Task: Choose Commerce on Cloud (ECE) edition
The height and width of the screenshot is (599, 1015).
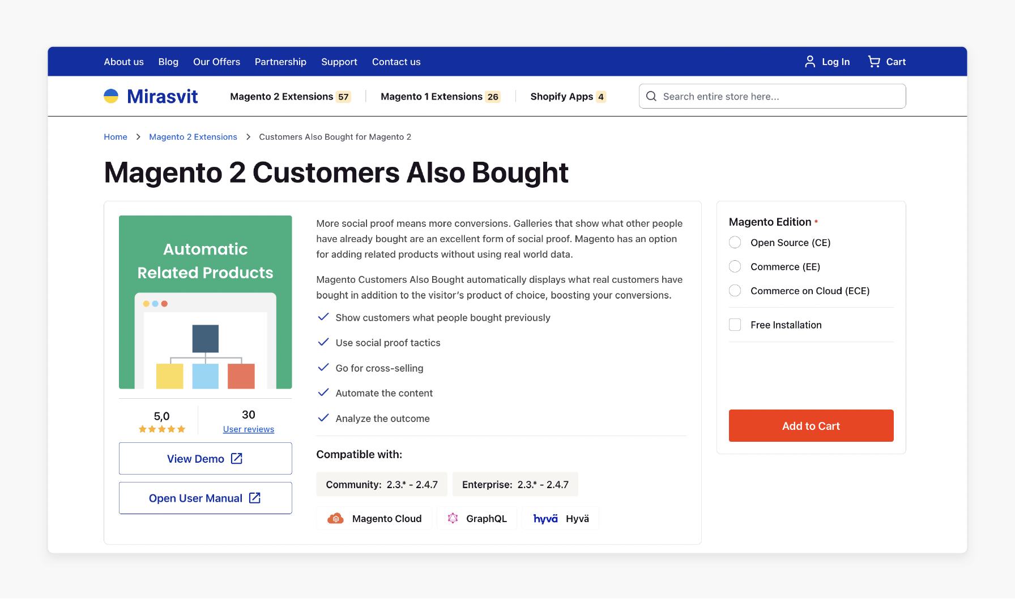Action: point(735,291)
